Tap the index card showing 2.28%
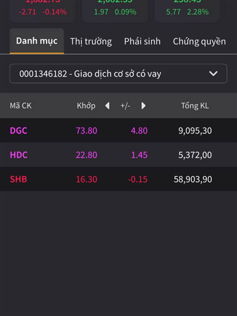237x316 pixels. click(188, 10)
